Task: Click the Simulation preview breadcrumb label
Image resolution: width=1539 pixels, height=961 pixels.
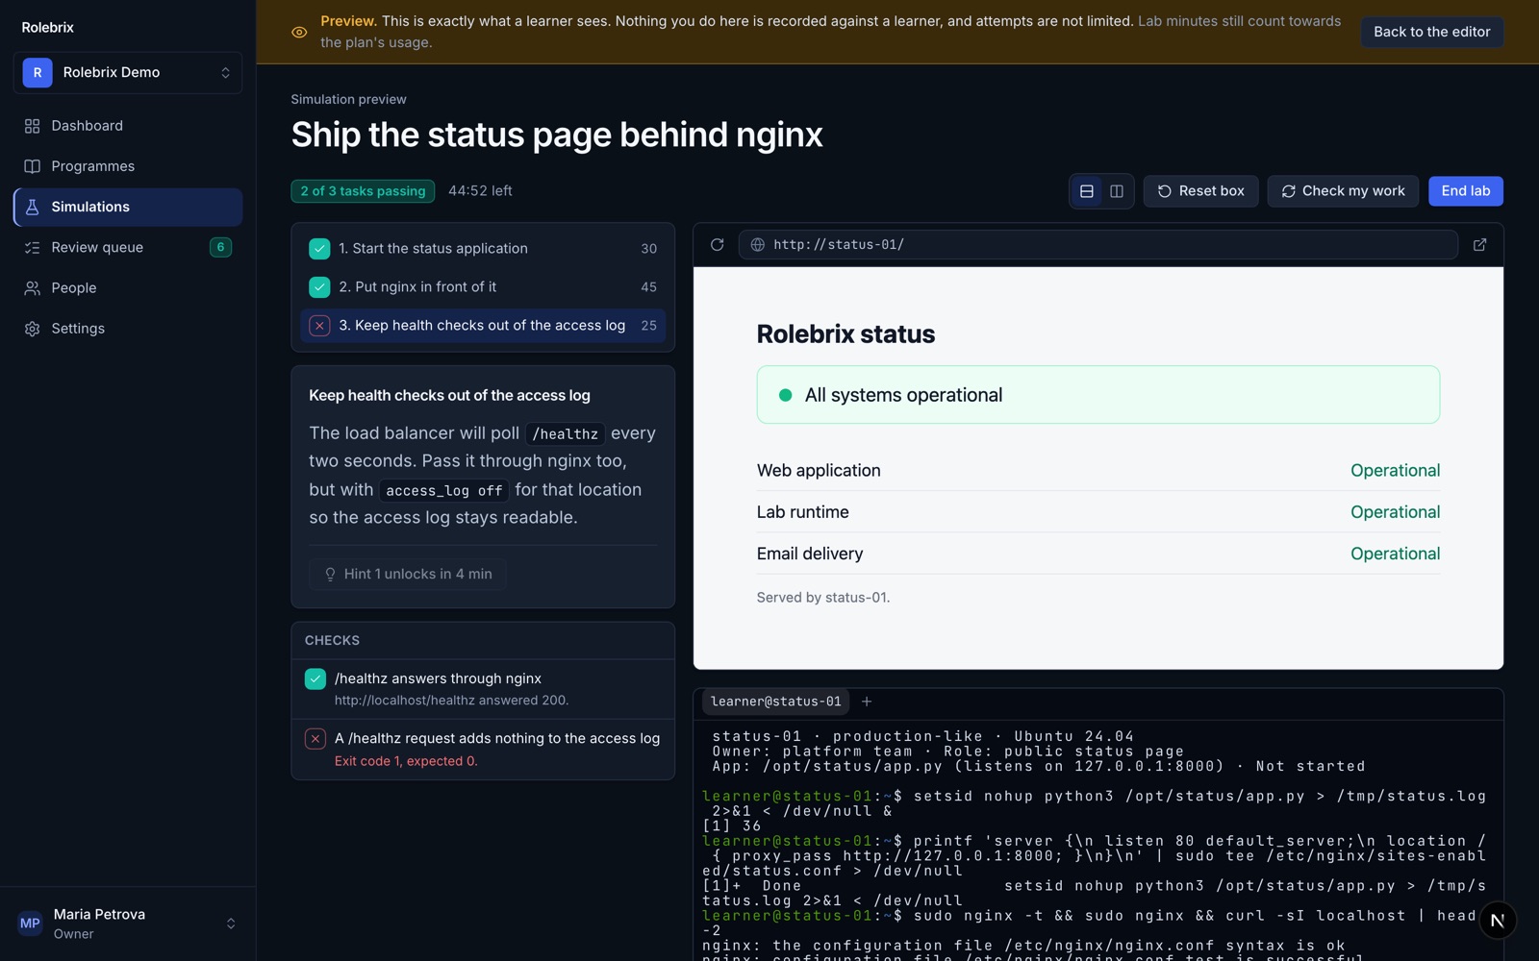Action: 348,99
